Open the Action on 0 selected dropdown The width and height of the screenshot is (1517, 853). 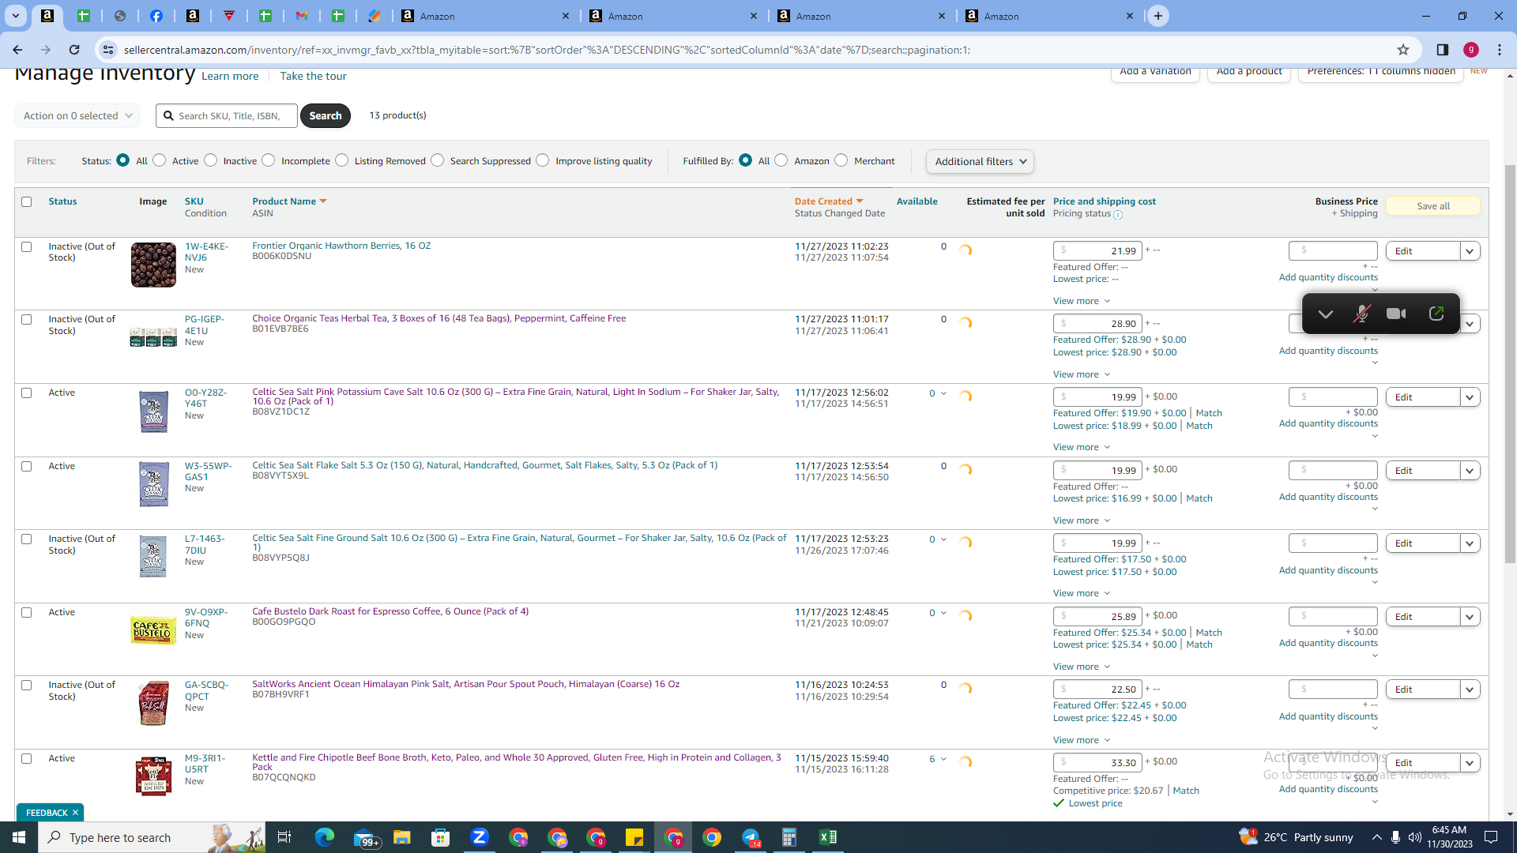click(77, 116)
